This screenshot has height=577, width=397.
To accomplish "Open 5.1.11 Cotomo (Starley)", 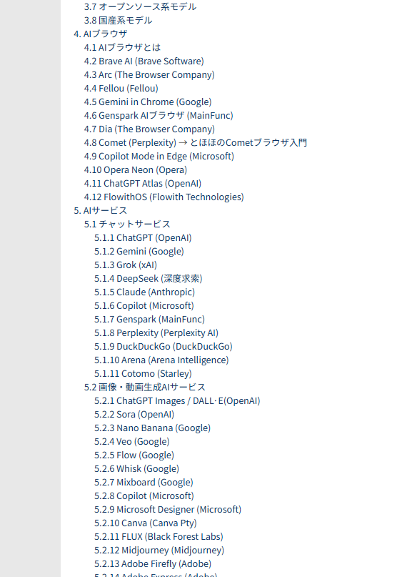I will point(143,374).
